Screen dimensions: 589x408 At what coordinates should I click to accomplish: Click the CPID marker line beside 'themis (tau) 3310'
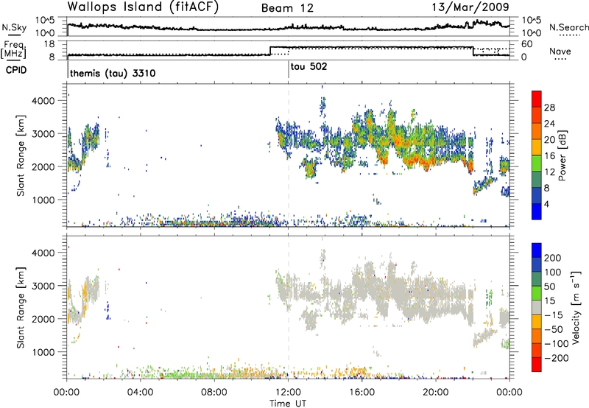68,69
